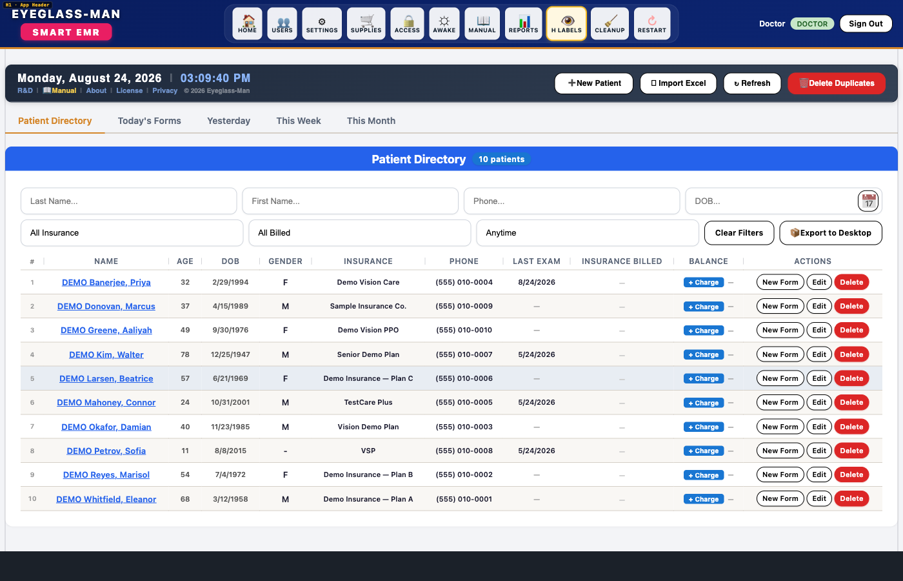This screenshot has height=581, width=903.
Task: Switch to This Week tab
Action: point(299,121)
